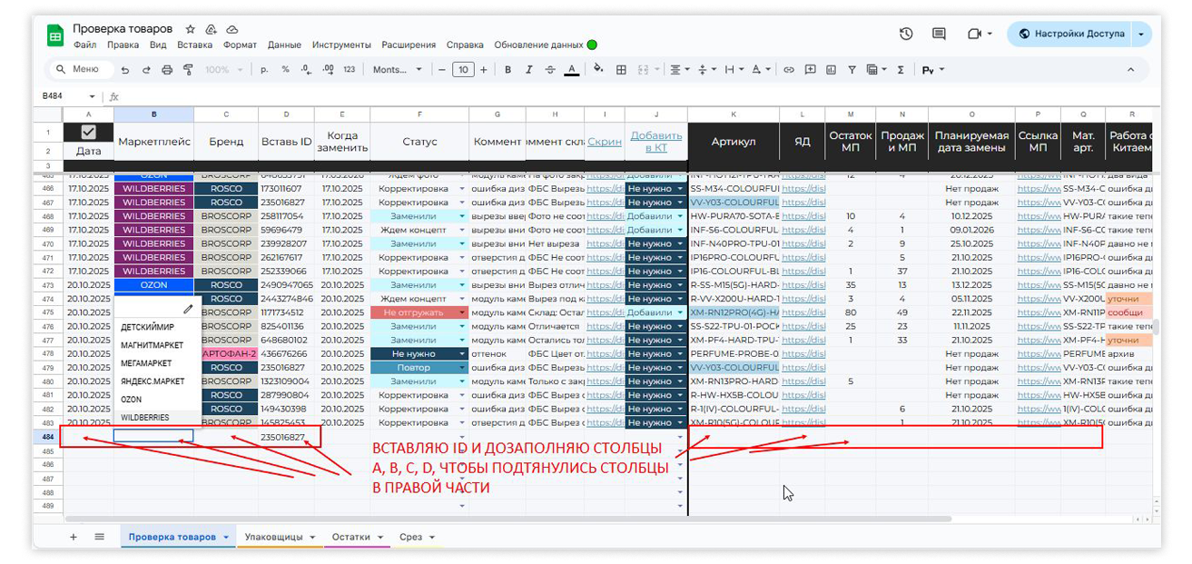The height and width of the screenshot is (564, 1192).
Task: Open the comments panel icon
Action: tap(939, 34)
